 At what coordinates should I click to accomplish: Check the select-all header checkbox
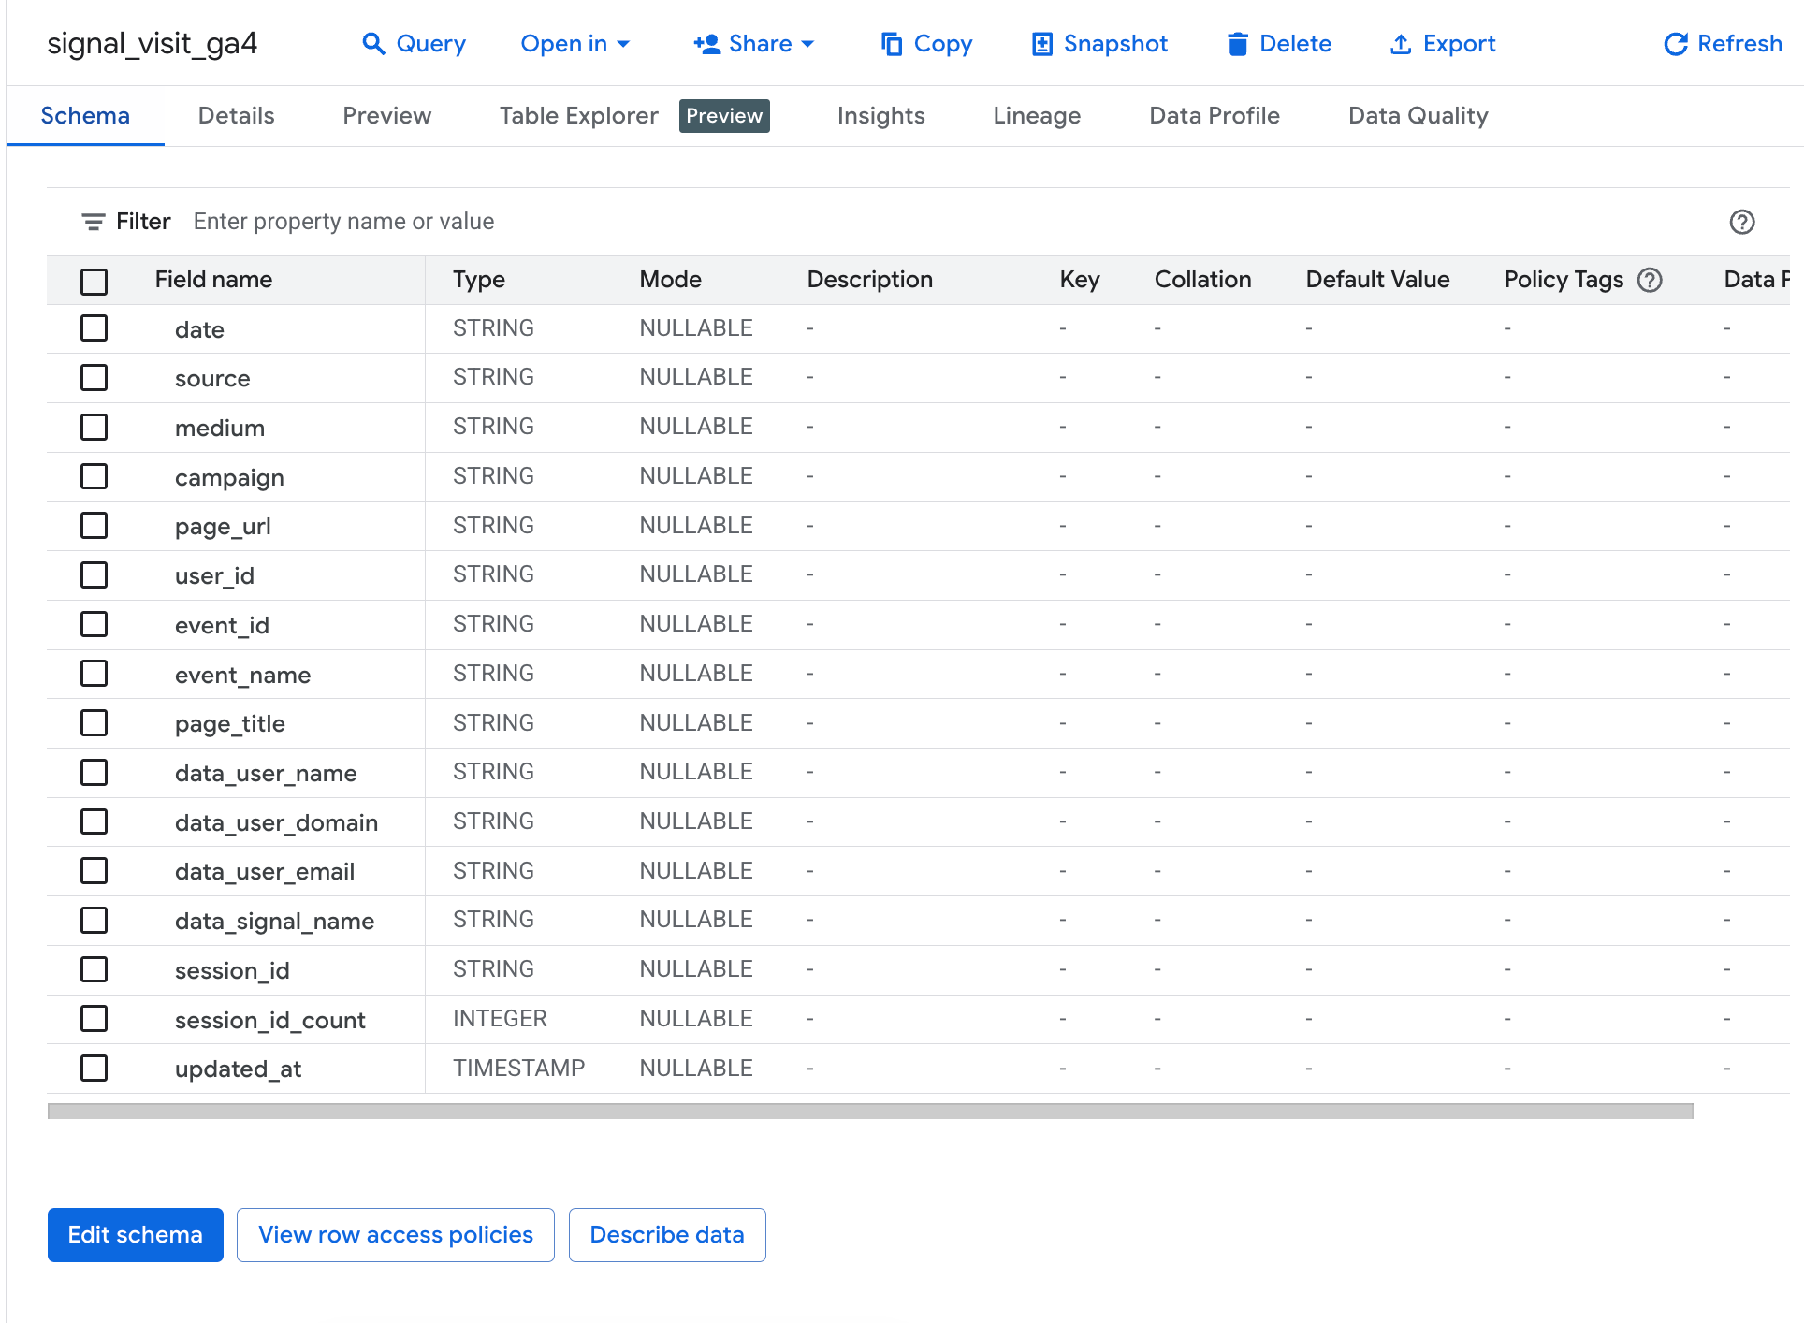[x=94, y=281]
